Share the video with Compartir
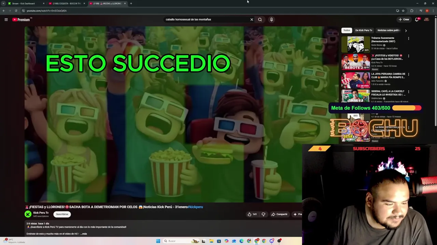 [279, 214]
